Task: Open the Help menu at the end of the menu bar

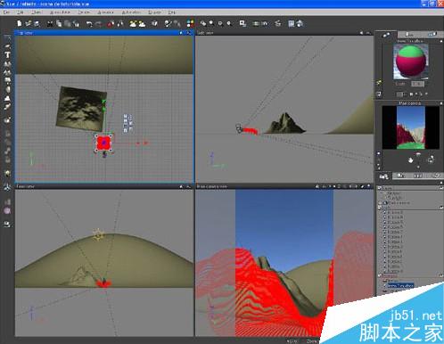Action: coord(172,12)
